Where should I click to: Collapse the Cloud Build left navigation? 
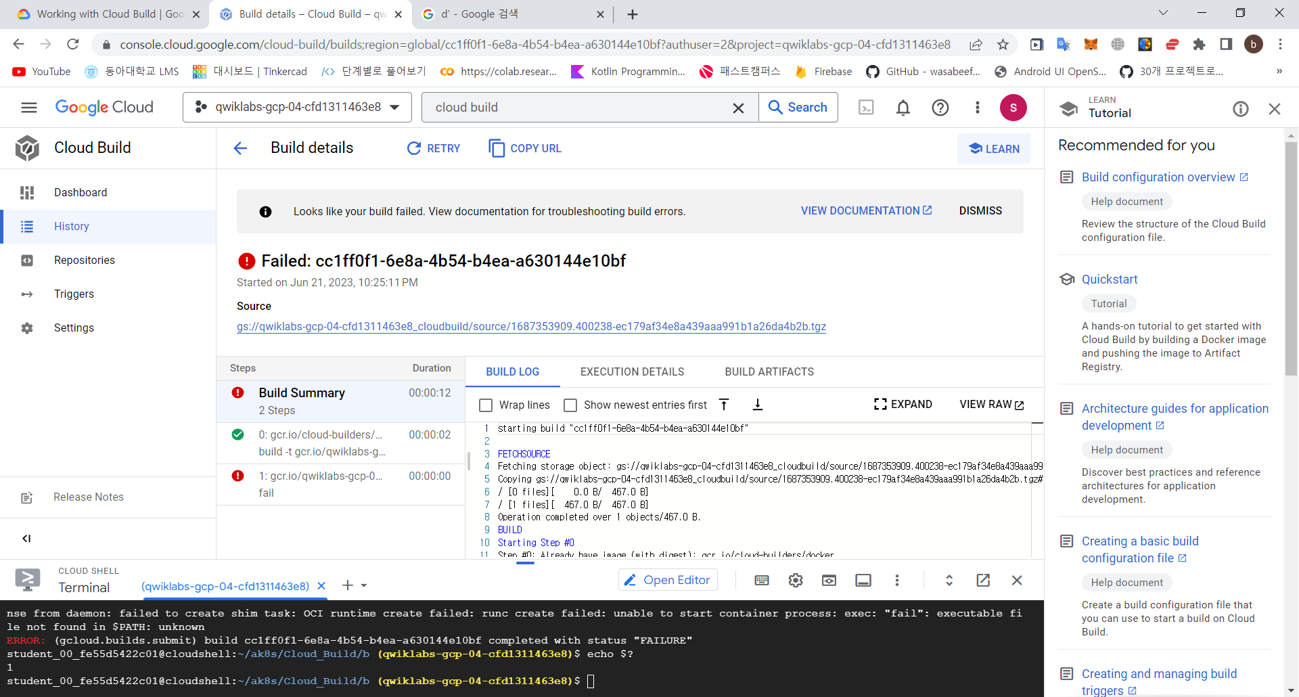(x=26, y=539)
